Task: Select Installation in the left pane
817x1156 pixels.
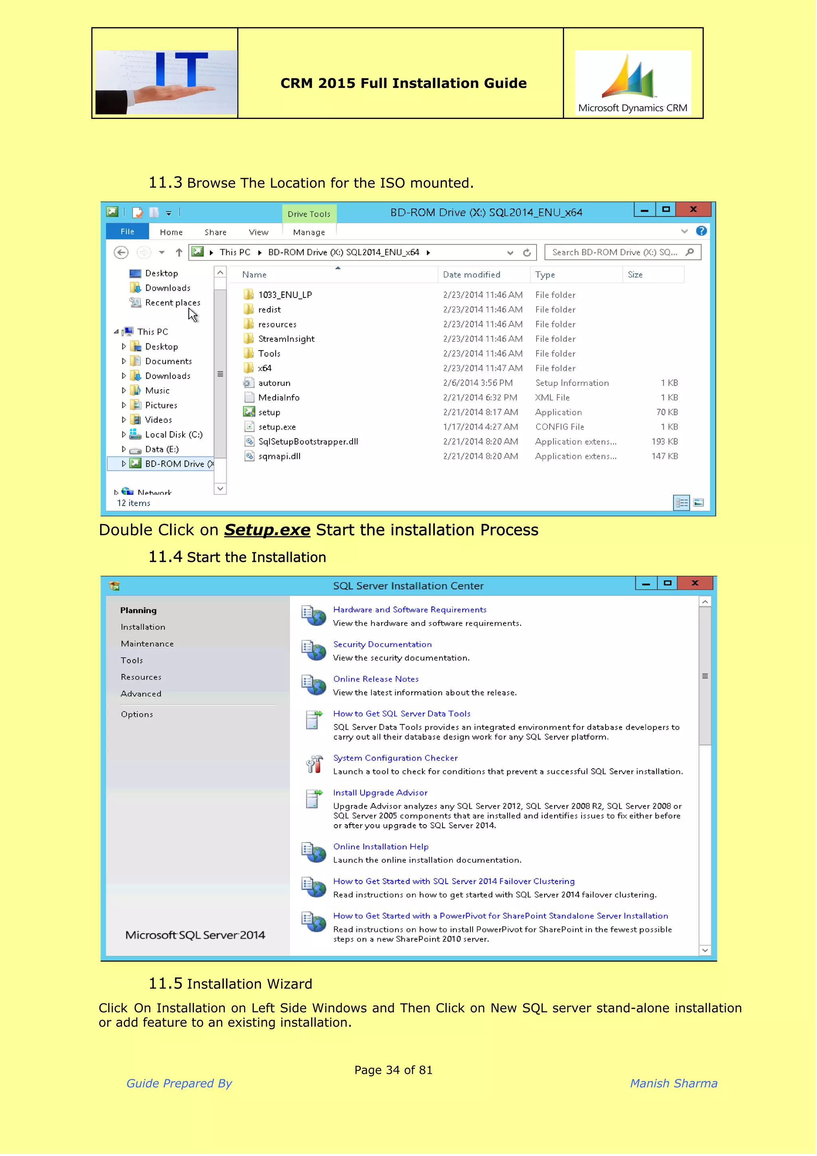Action: 143,627
